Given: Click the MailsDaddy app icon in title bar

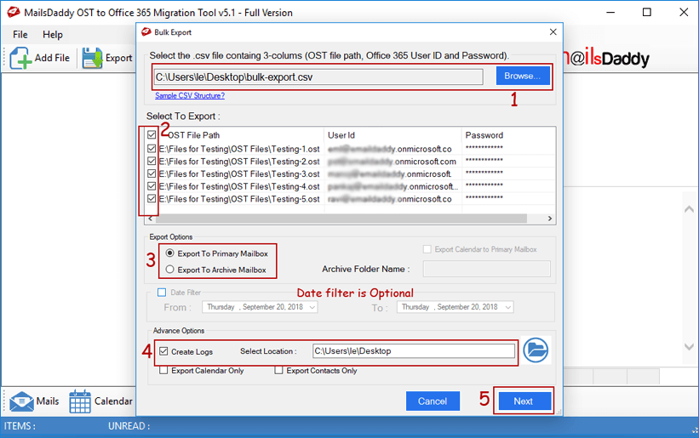Looking at the screenshot, I should 14,12.
